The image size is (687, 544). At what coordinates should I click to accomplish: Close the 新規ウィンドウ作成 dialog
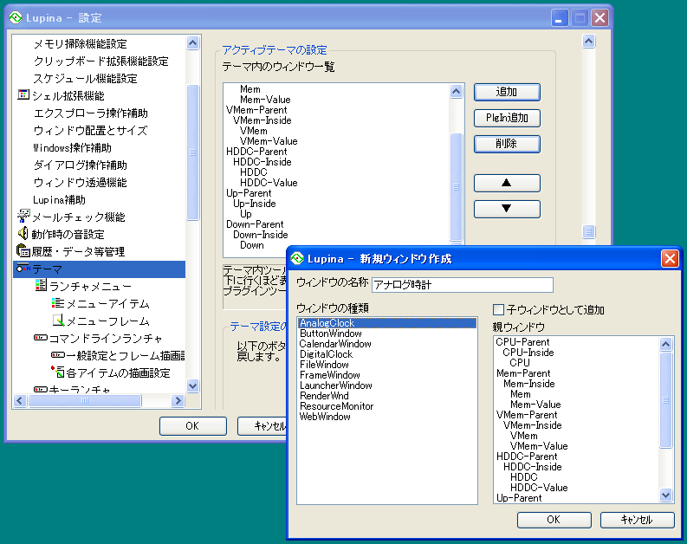tap(670, 258)
